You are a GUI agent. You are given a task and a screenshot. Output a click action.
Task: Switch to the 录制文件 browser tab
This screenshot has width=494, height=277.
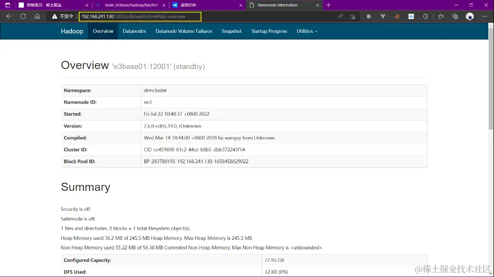tap(206, 5)
